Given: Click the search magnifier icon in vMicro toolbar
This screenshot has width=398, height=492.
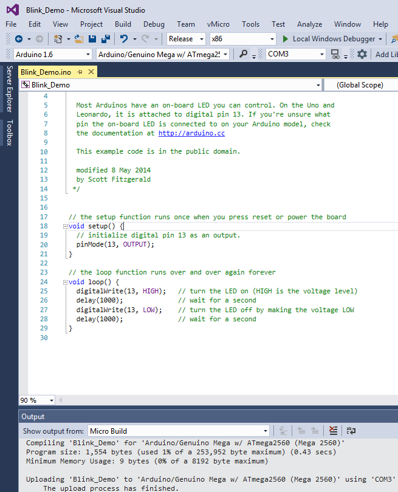Looking at the screenshot, I should [x=244, y=54].
